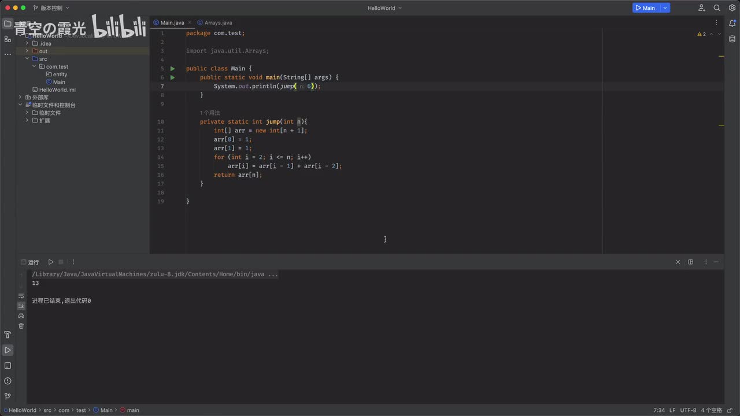This screenshot has height=416, width=740.
Task: Open the Structure tool window icon
Action: click(8, 39)
